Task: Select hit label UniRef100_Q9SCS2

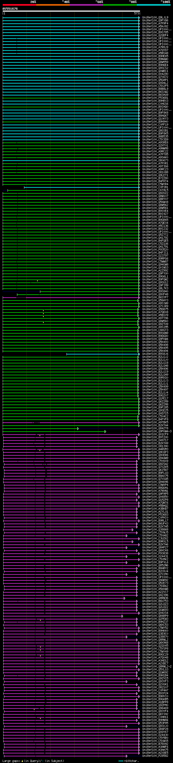Action: (155, 68)
